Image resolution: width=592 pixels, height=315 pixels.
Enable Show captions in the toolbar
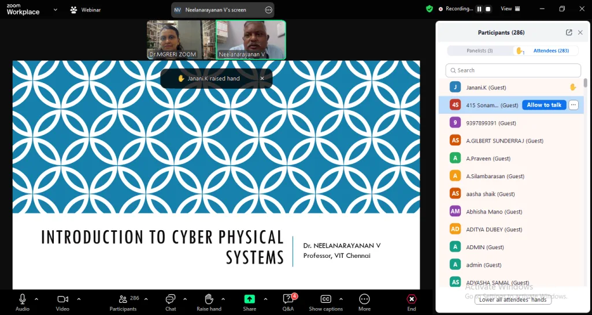325,299
